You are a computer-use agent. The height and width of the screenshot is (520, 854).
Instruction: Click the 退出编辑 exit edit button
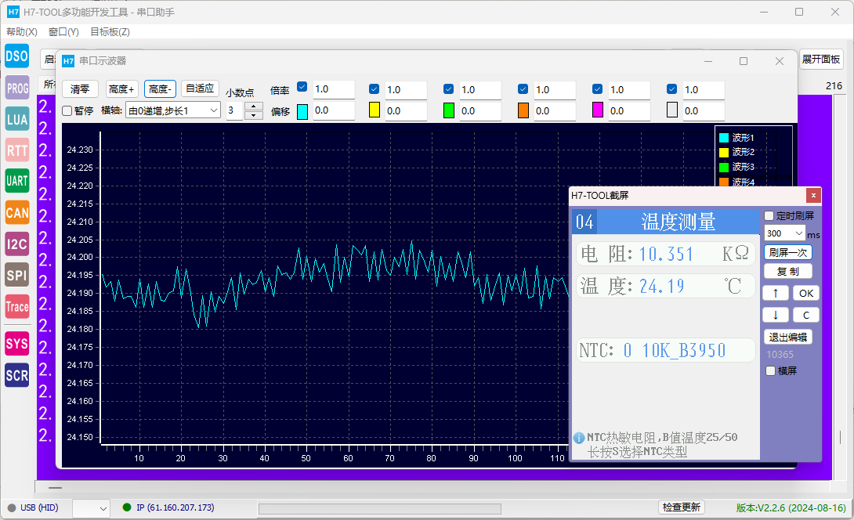(788, 337)
